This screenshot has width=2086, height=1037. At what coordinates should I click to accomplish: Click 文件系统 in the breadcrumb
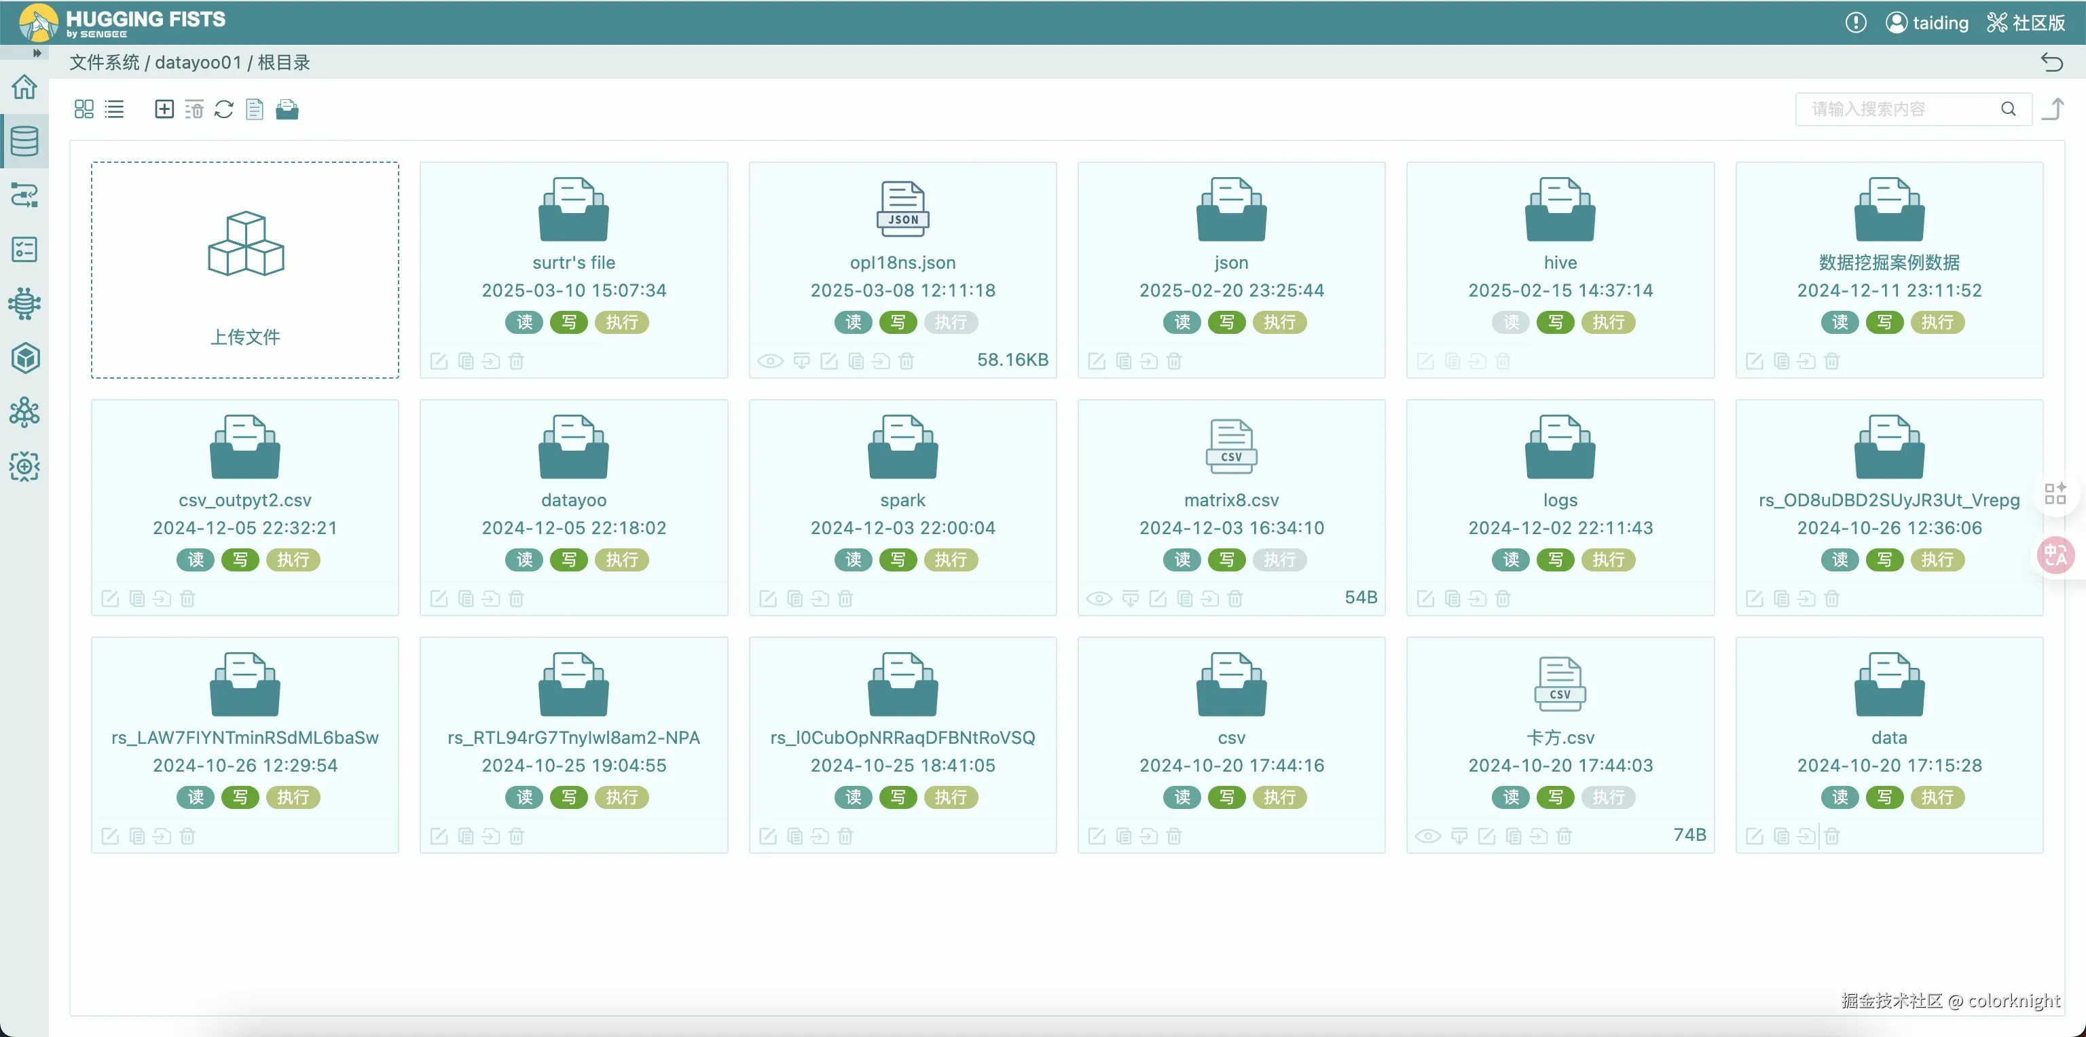(104, 62)
